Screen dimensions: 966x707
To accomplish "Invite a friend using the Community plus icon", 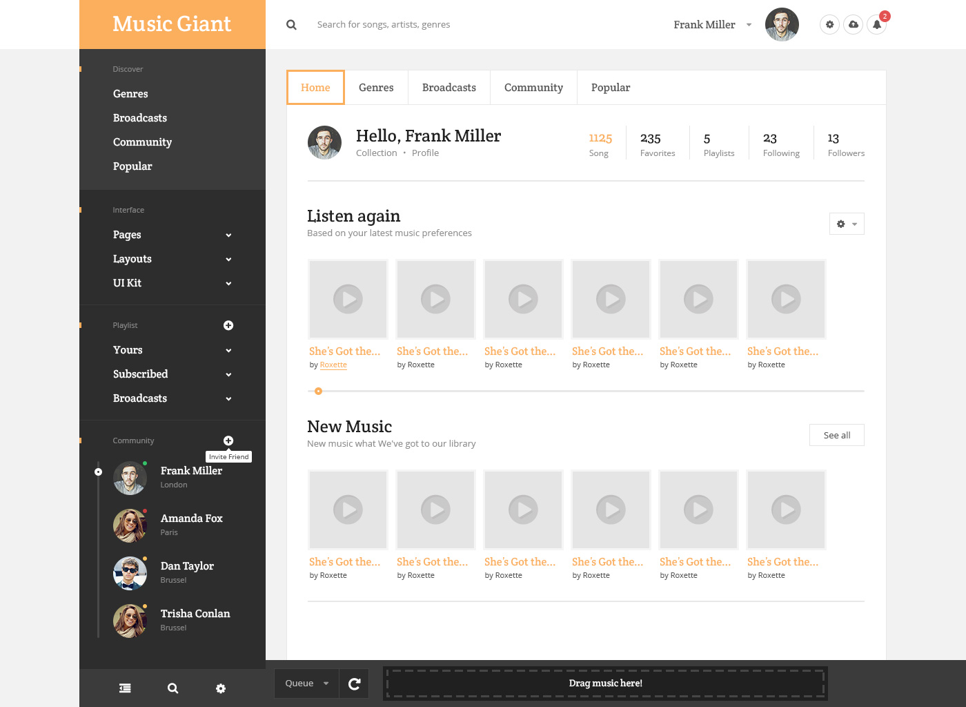I will [x=228, y=440].
